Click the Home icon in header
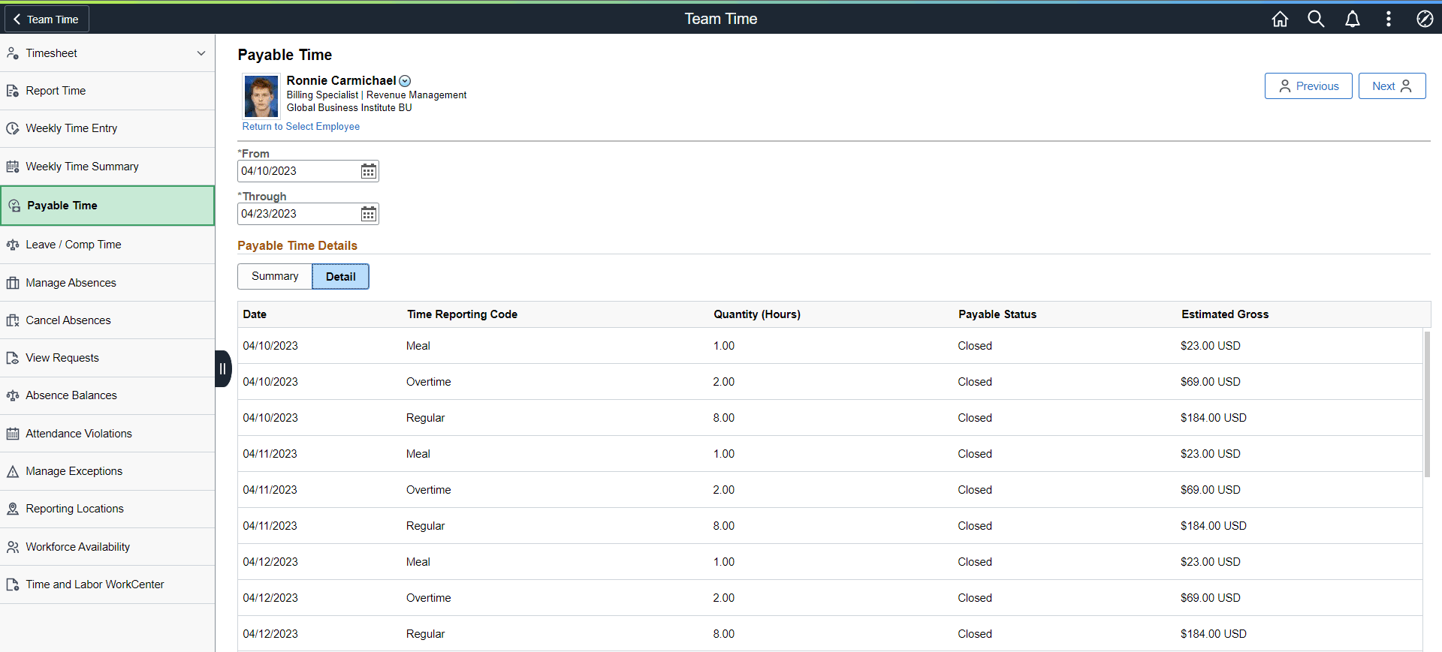Image resolution: width=1442 pixels, height=652 pixels. pos(1280,19)
